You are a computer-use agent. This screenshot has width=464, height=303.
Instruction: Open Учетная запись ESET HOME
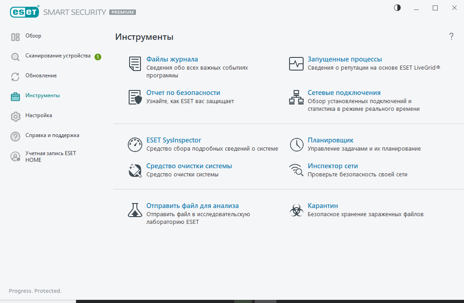[x=51, y=156]
